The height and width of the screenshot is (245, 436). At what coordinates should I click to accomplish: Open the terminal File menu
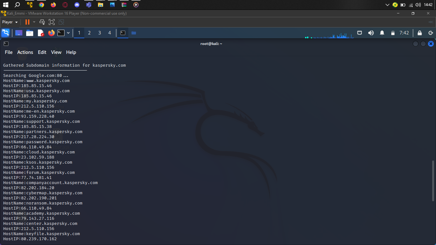pyautogui.click(x=9, y=52)
